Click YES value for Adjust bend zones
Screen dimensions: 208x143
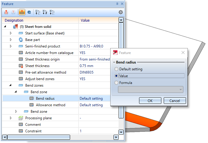[82, 79]
